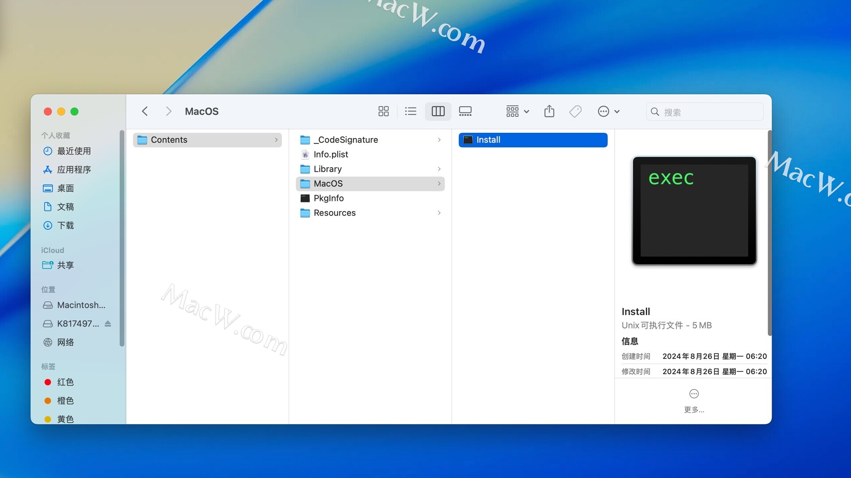Select the Install executable file
This screenshot has height=478, width=851.
(x=533, y=140)
